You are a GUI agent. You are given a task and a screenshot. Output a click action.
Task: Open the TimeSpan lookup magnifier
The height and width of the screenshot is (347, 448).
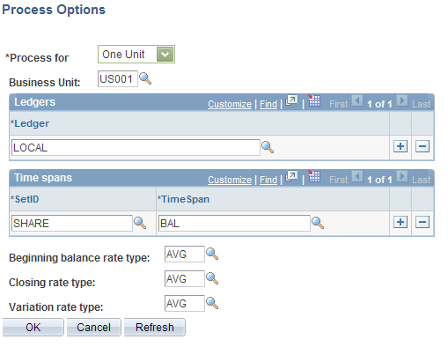coord(318,223)
